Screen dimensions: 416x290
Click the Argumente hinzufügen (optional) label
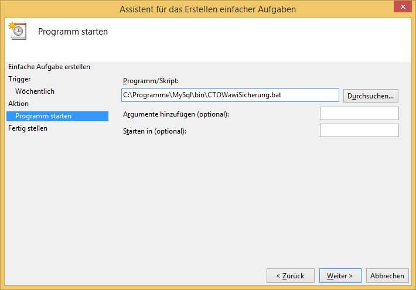(x=176, y=114)
